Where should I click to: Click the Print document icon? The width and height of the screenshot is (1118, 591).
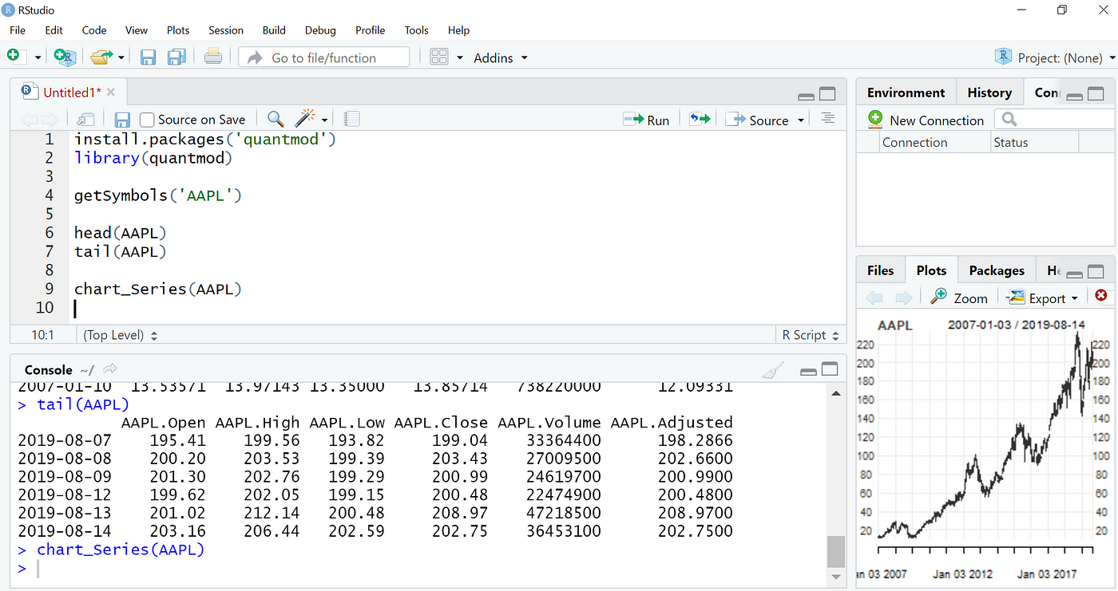(212, 57)
